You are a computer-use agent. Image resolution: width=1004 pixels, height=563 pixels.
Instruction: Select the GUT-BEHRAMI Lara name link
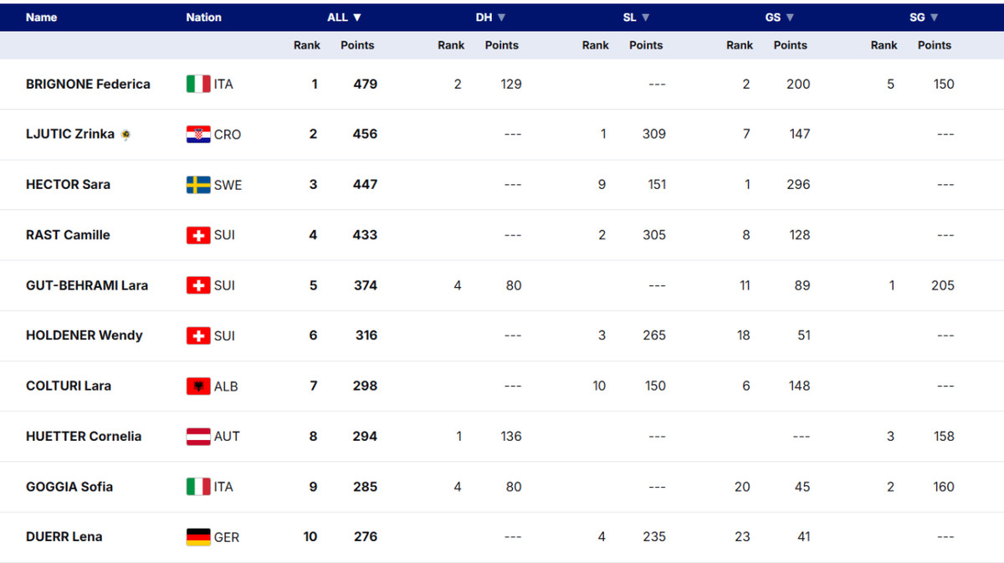[87, 285]
